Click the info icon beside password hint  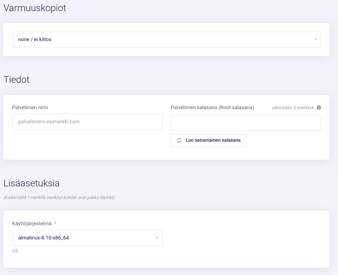319,107
